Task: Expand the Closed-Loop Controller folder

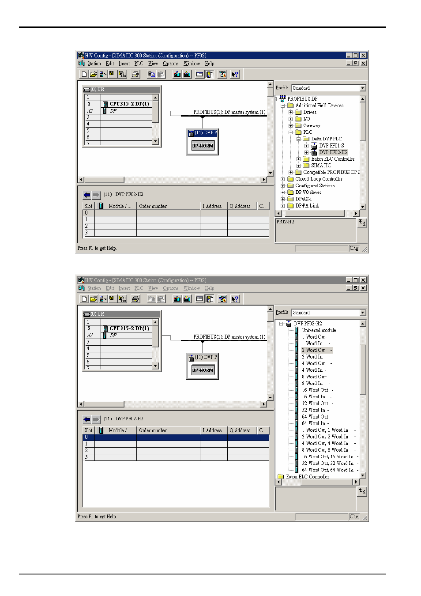Action: point(283,179)
